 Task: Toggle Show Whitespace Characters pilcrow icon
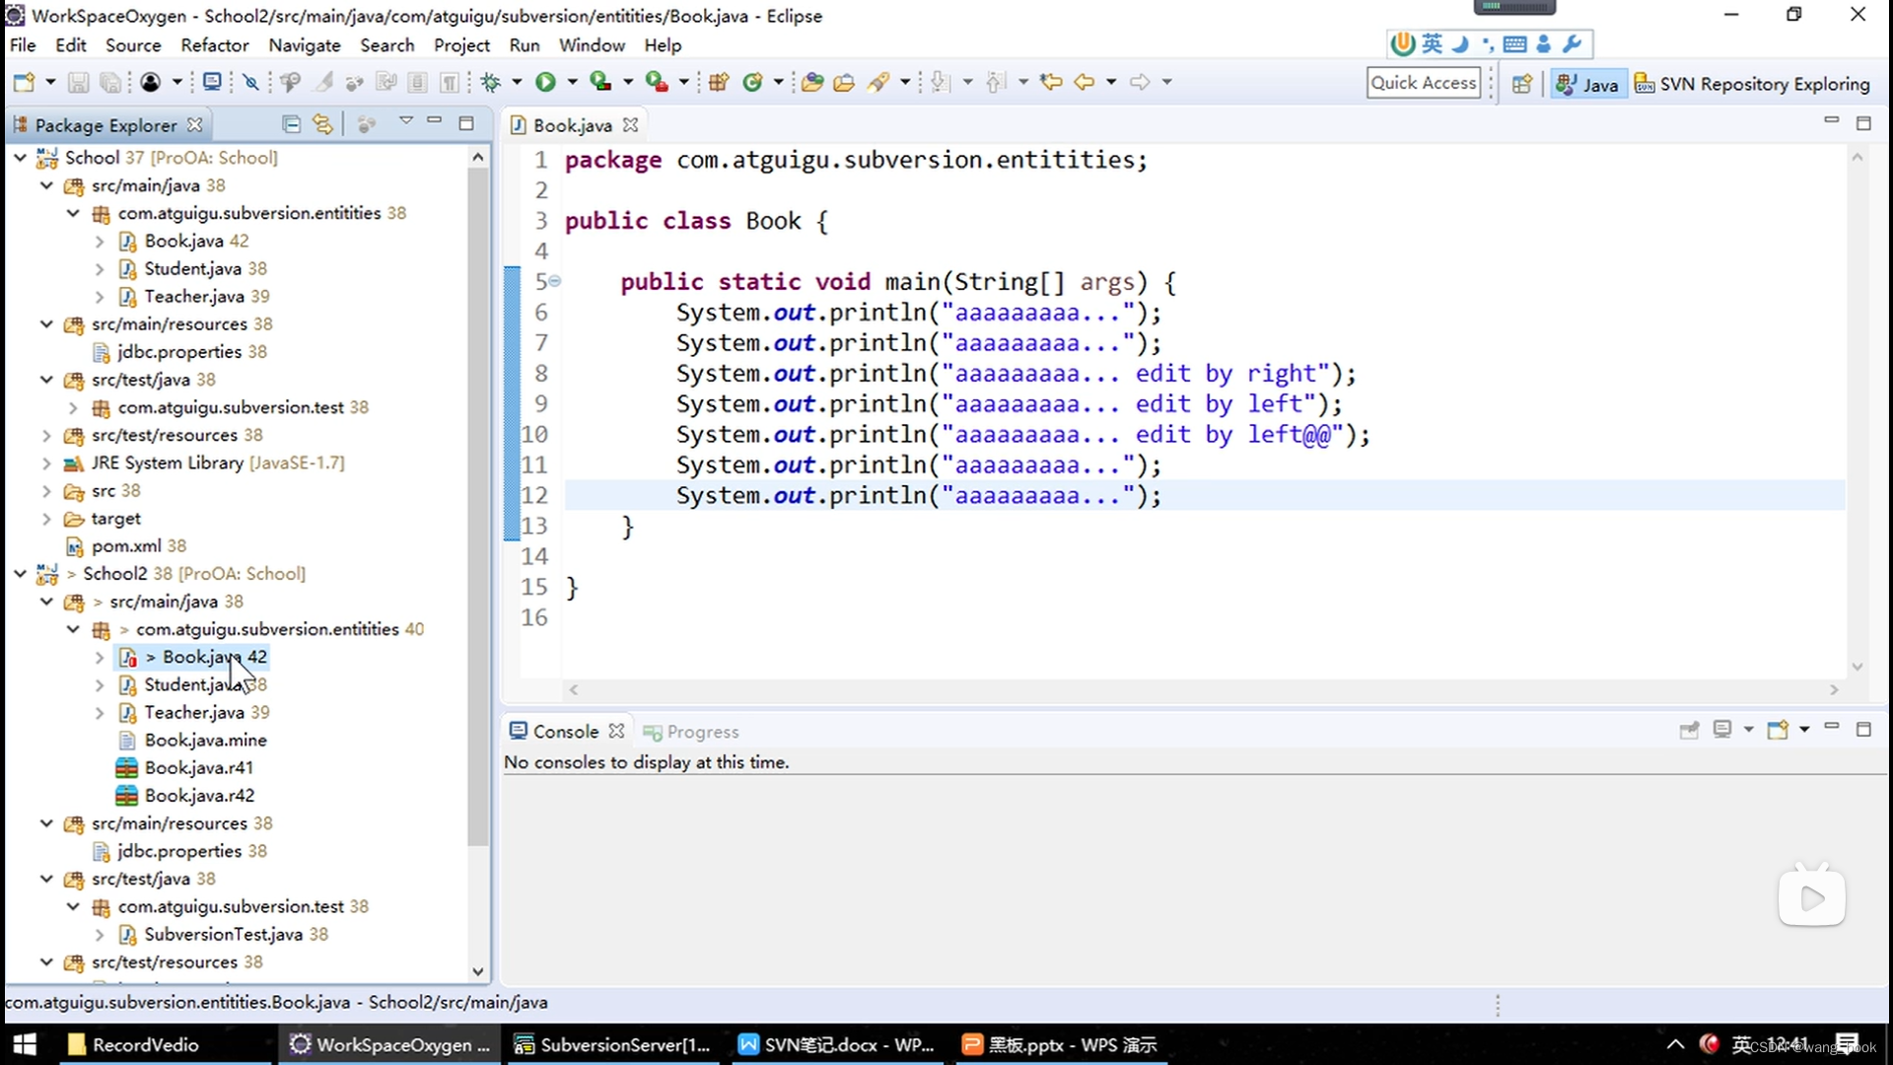(450, 82)
